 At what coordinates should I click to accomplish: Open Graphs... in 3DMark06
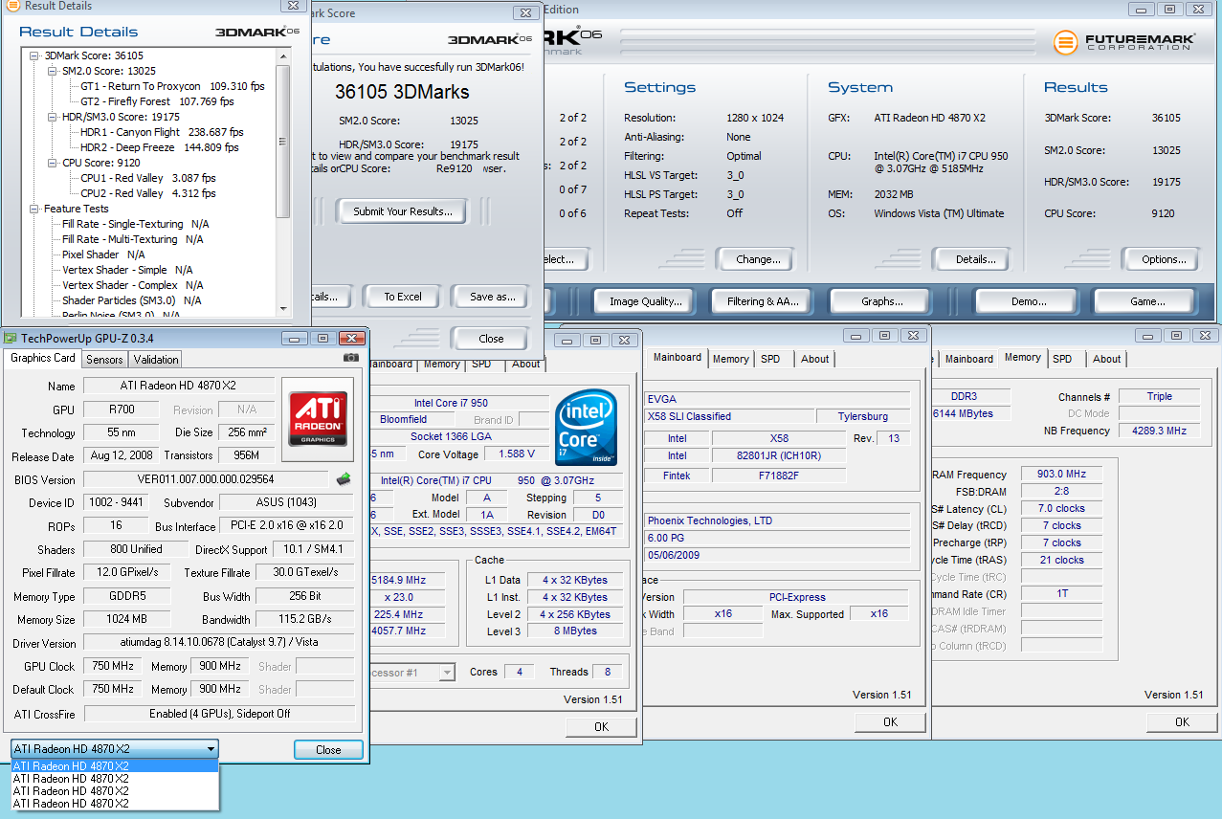(882, 301)
